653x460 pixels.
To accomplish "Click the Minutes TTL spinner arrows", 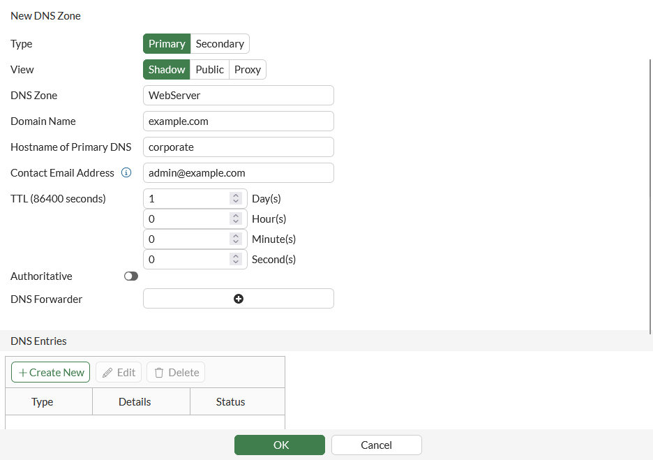I will point(236,239).
